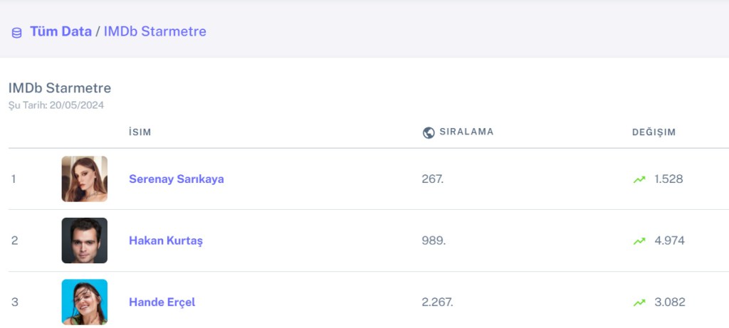
Task: Open Serenay Sarıkaya's profile link
Action: pos(176,179)
